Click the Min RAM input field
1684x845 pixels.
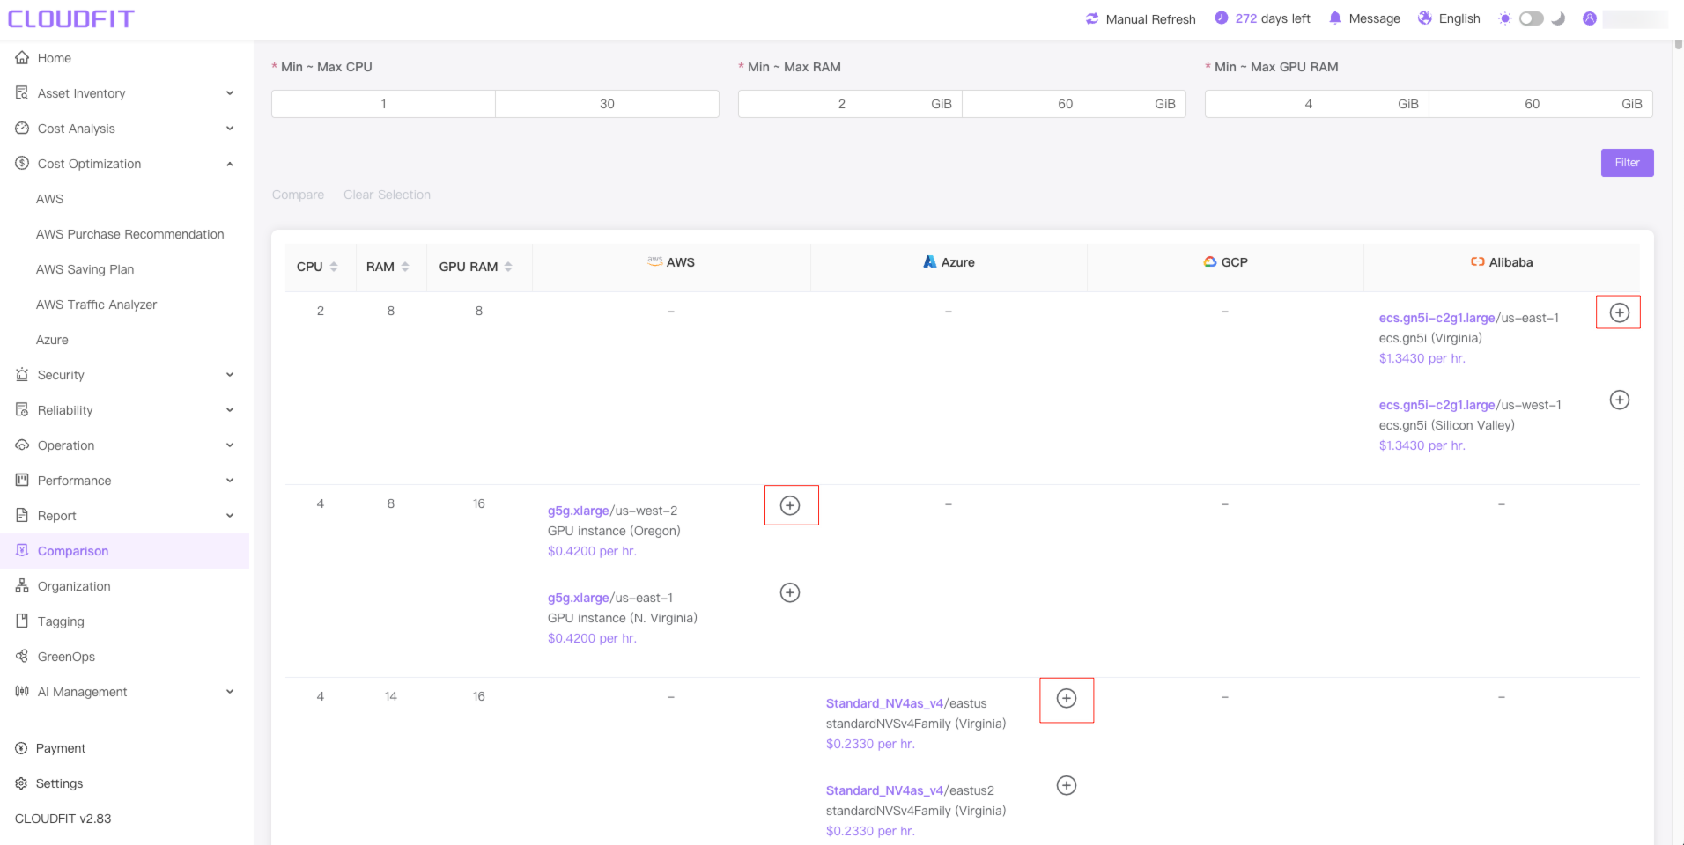click(x=850, y=104)
